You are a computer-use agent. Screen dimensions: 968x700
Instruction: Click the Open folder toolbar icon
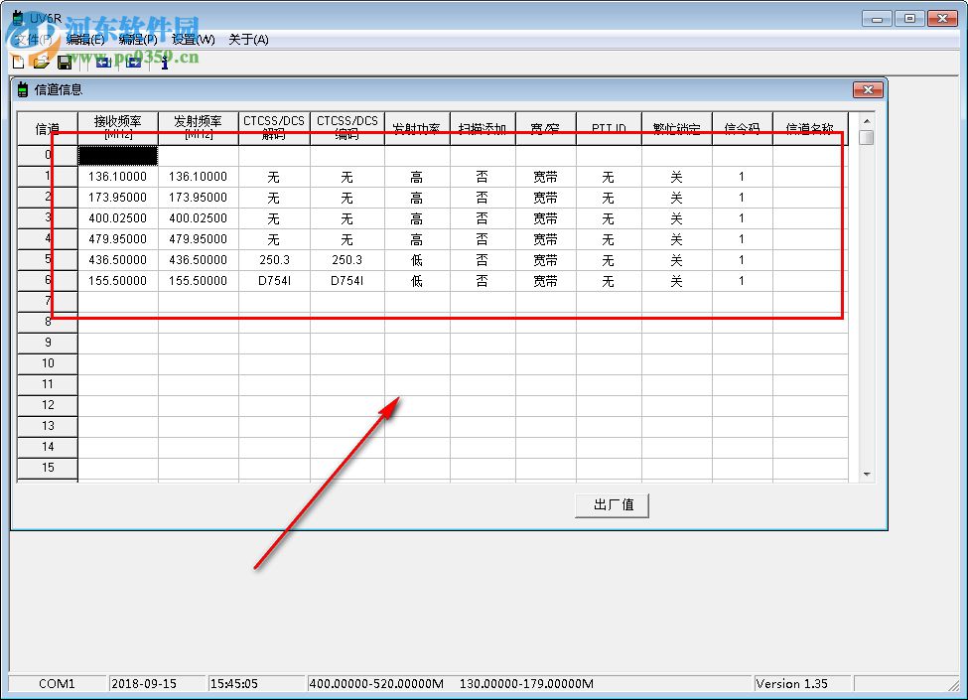coord(41,62)
